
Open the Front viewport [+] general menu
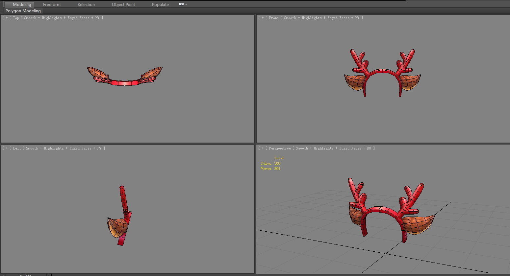tap(263, 18)
